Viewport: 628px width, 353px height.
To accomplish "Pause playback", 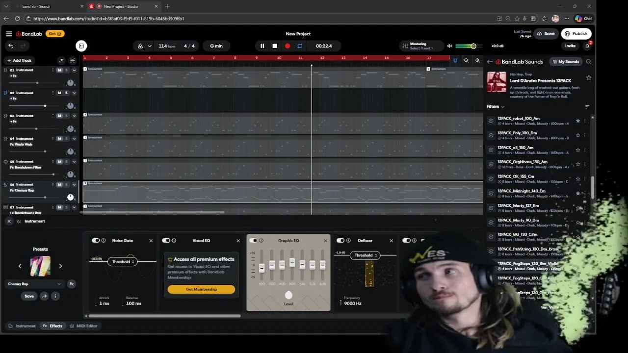I will tap(262, 46).
